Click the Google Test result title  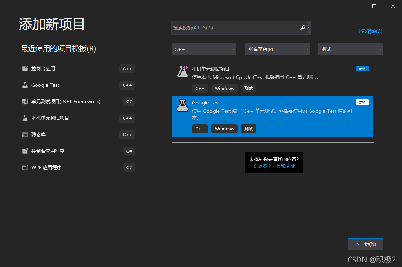point(206,103)
